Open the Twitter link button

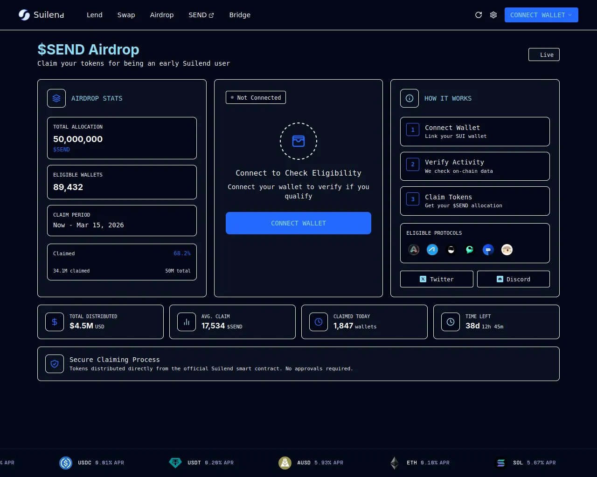coord(437,279)
